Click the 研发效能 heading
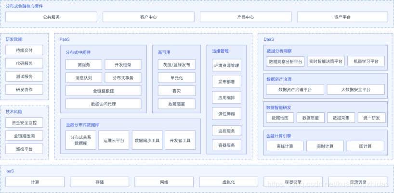394x193 pixels. click(x=14, y=39)
